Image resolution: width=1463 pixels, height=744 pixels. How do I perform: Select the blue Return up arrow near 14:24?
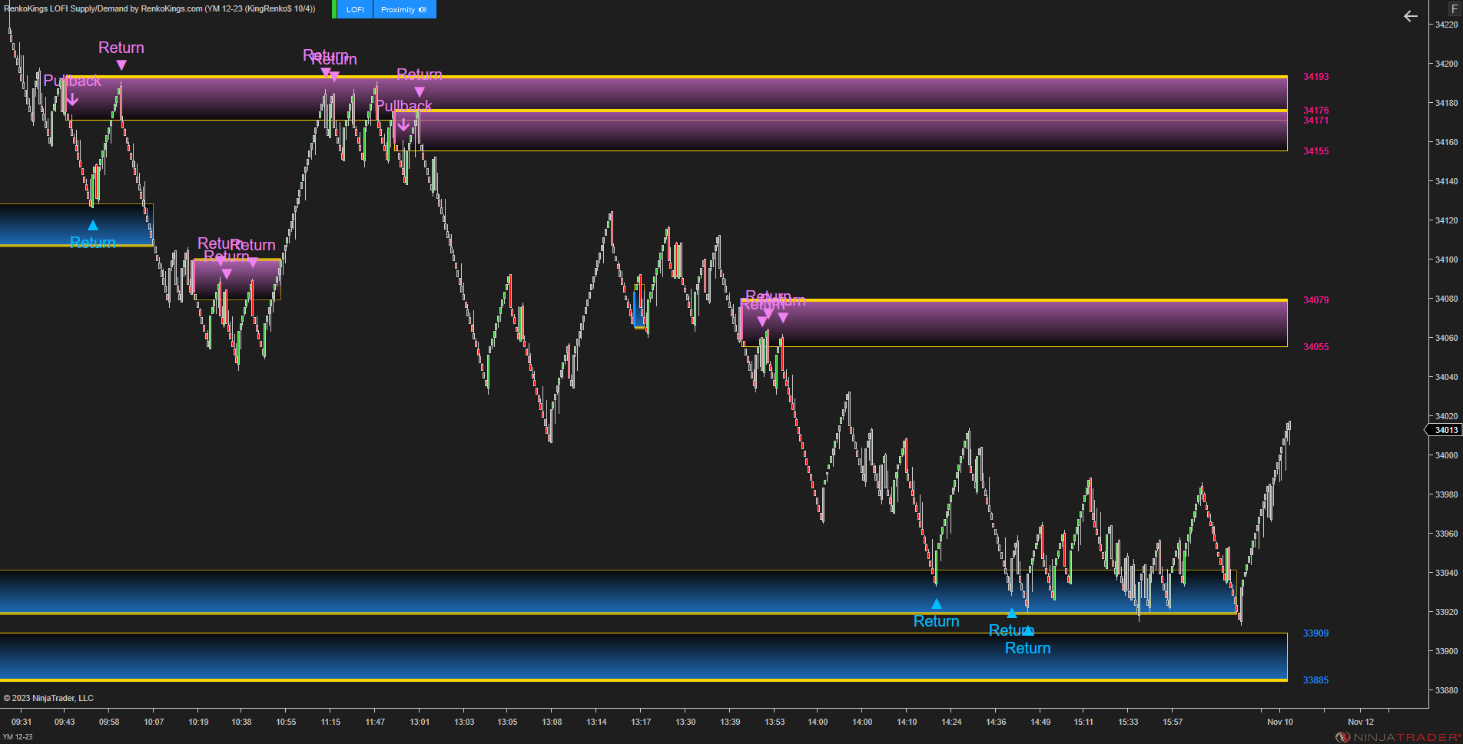click(936, 603)
